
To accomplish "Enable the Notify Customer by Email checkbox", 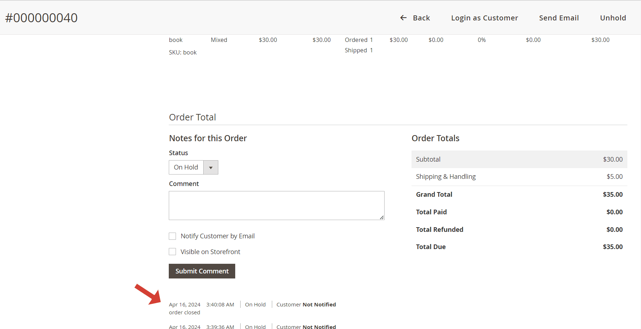I will [x=172, y=236].
